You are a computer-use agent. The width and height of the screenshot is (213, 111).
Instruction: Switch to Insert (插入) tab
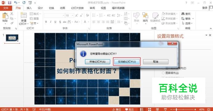tap(29, 8)
